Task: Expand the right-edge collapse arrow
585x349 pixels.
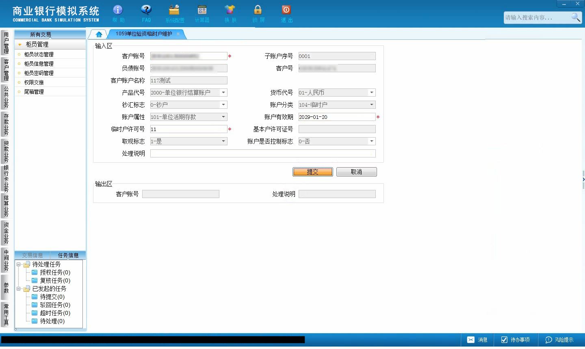Action: coord(583,179)
